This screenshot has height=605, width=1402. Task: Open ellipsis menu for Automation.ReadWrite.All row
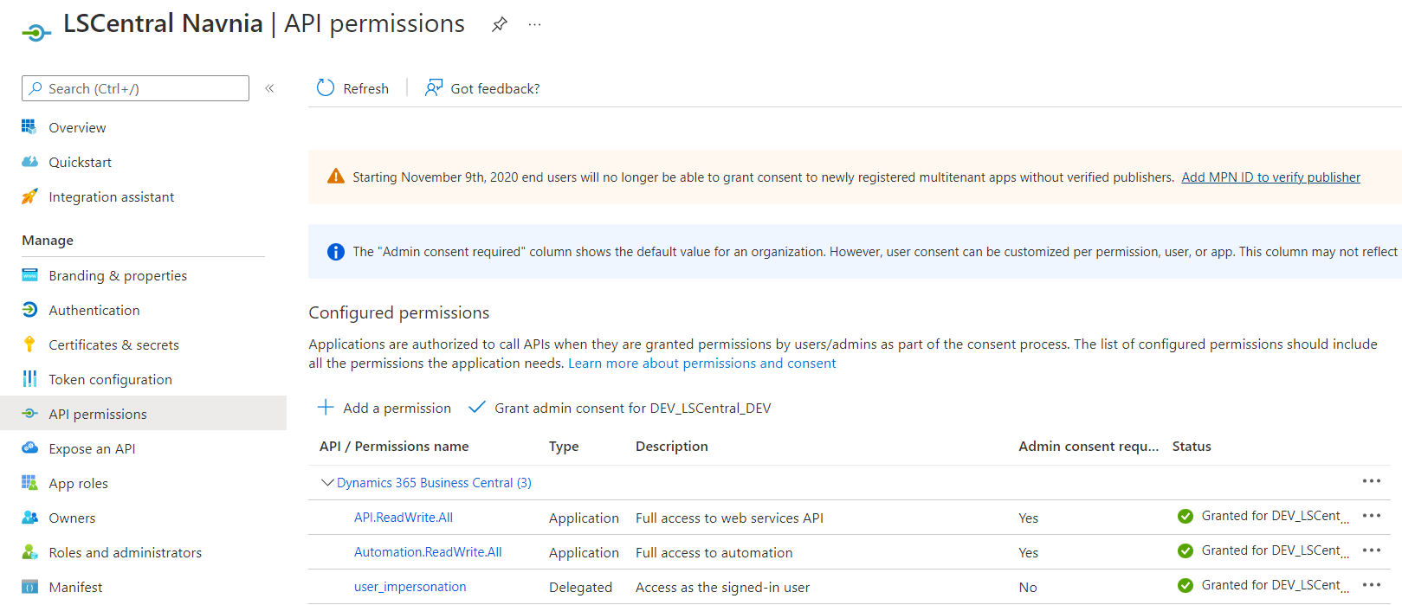tap(1371, 550)
